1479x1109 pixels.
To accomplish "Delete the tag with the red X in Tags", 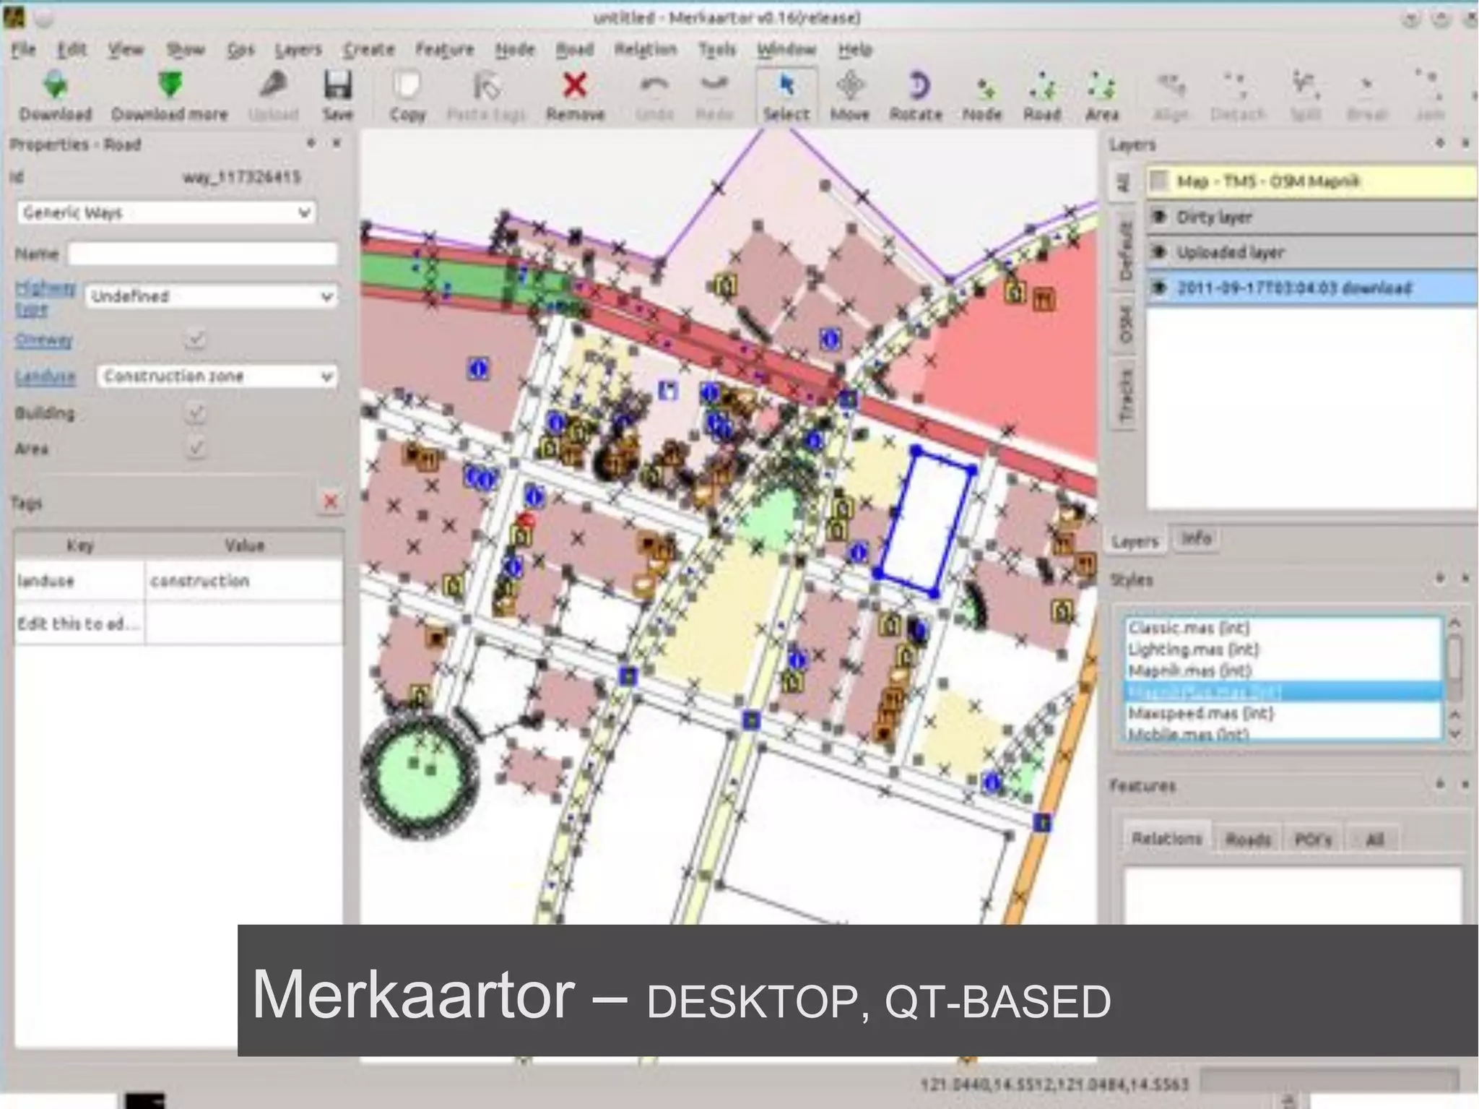I will (x=331, y=501).
